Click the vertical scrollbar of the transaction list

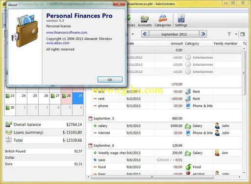coord(244,73)
